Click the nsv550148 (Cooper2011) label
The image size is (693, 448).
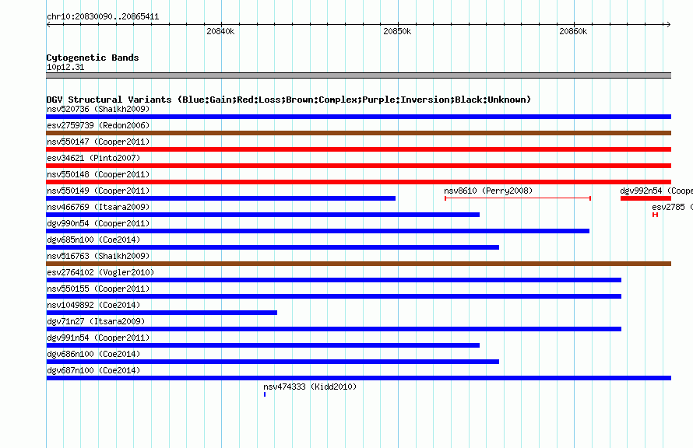pyautogui.click(x=98, y=174)
